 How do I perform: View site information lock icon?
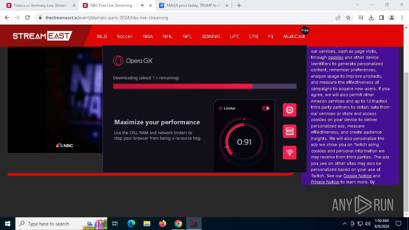[40, 18]
